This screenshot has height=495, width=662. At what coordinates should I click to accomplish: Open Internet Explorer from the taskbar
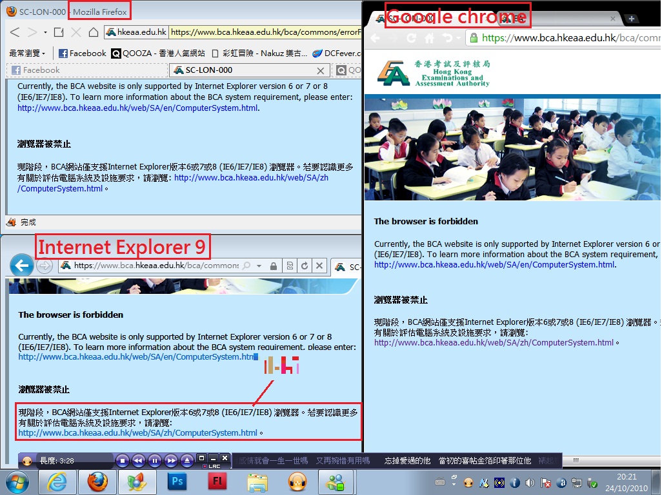point(57,482)
